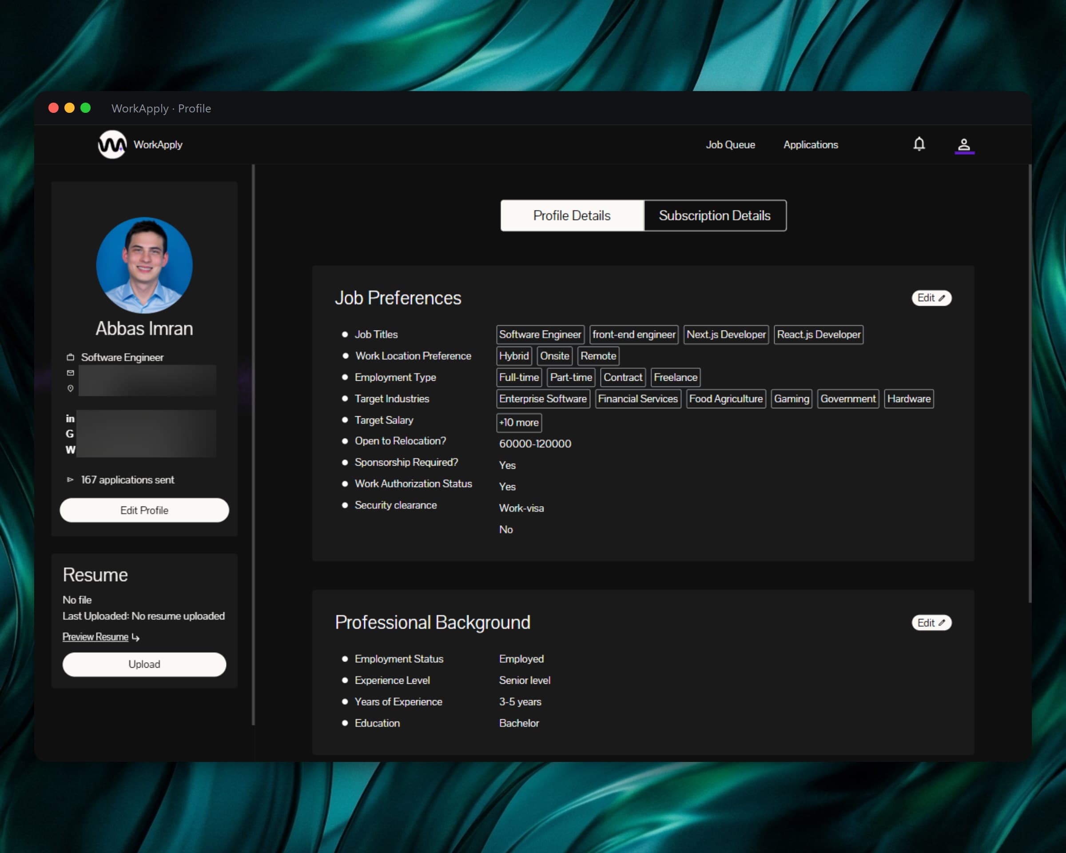The width and height of the screenshot is (1066, 853).
Task: Click the Government industry tag
Action: pos(848,399)
